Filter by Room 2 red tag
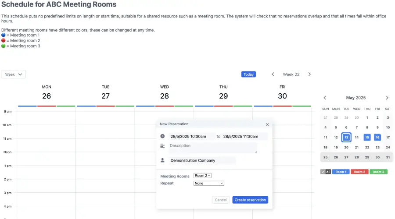The width and height of the screenshot is (395, 219). [359, 172]
